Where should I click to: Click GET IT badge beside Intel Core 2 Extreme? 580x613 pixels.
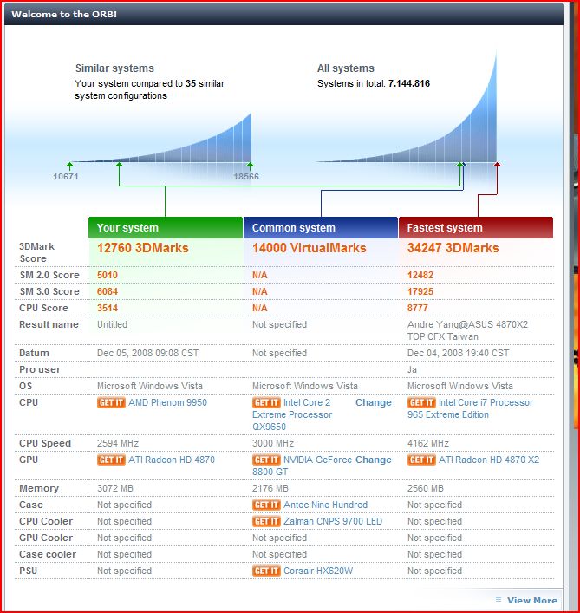click(x=266, y=402)
